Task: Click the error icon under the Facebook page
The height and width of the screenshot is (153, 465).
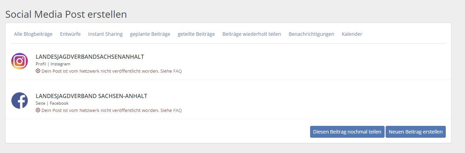Action: 38,110
